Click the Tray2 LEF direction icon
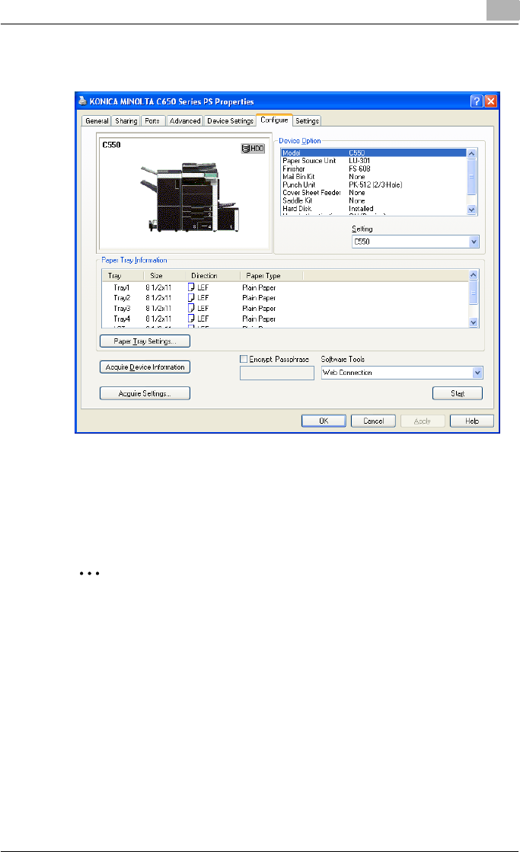This screenshot has height=852, width=520. [191, 298]
